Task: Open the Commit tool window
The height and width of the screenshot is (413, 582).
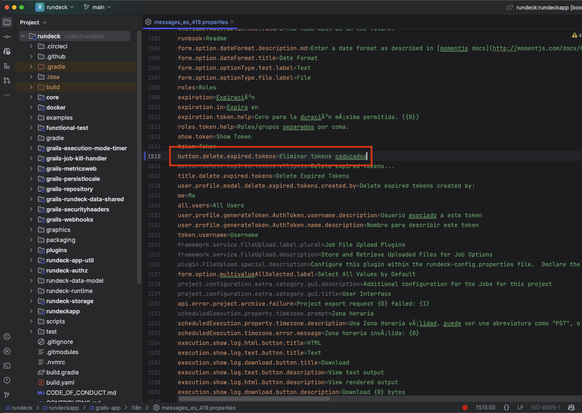Action: (x=7, y=37)
